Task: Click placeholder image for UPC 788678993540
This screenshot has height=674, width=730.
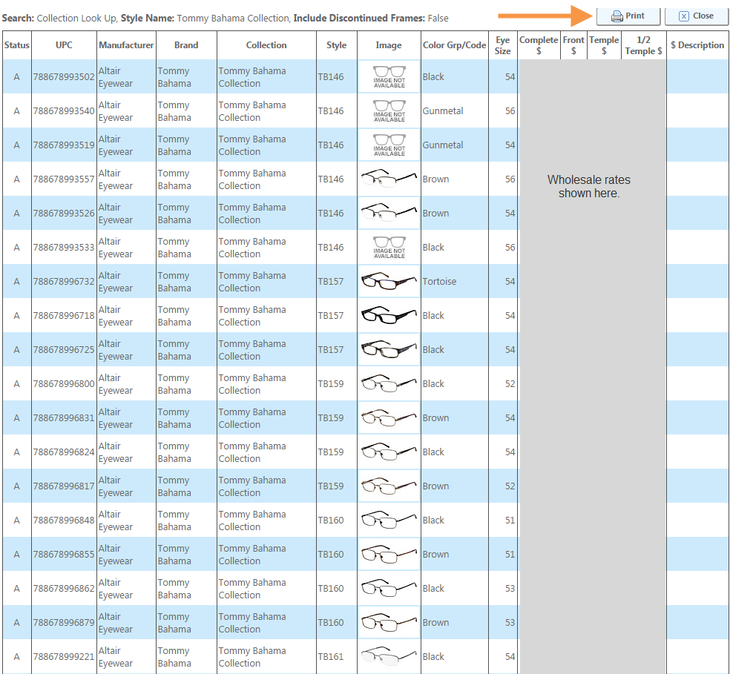Action: pyautogui.click(x=389, y=110)
